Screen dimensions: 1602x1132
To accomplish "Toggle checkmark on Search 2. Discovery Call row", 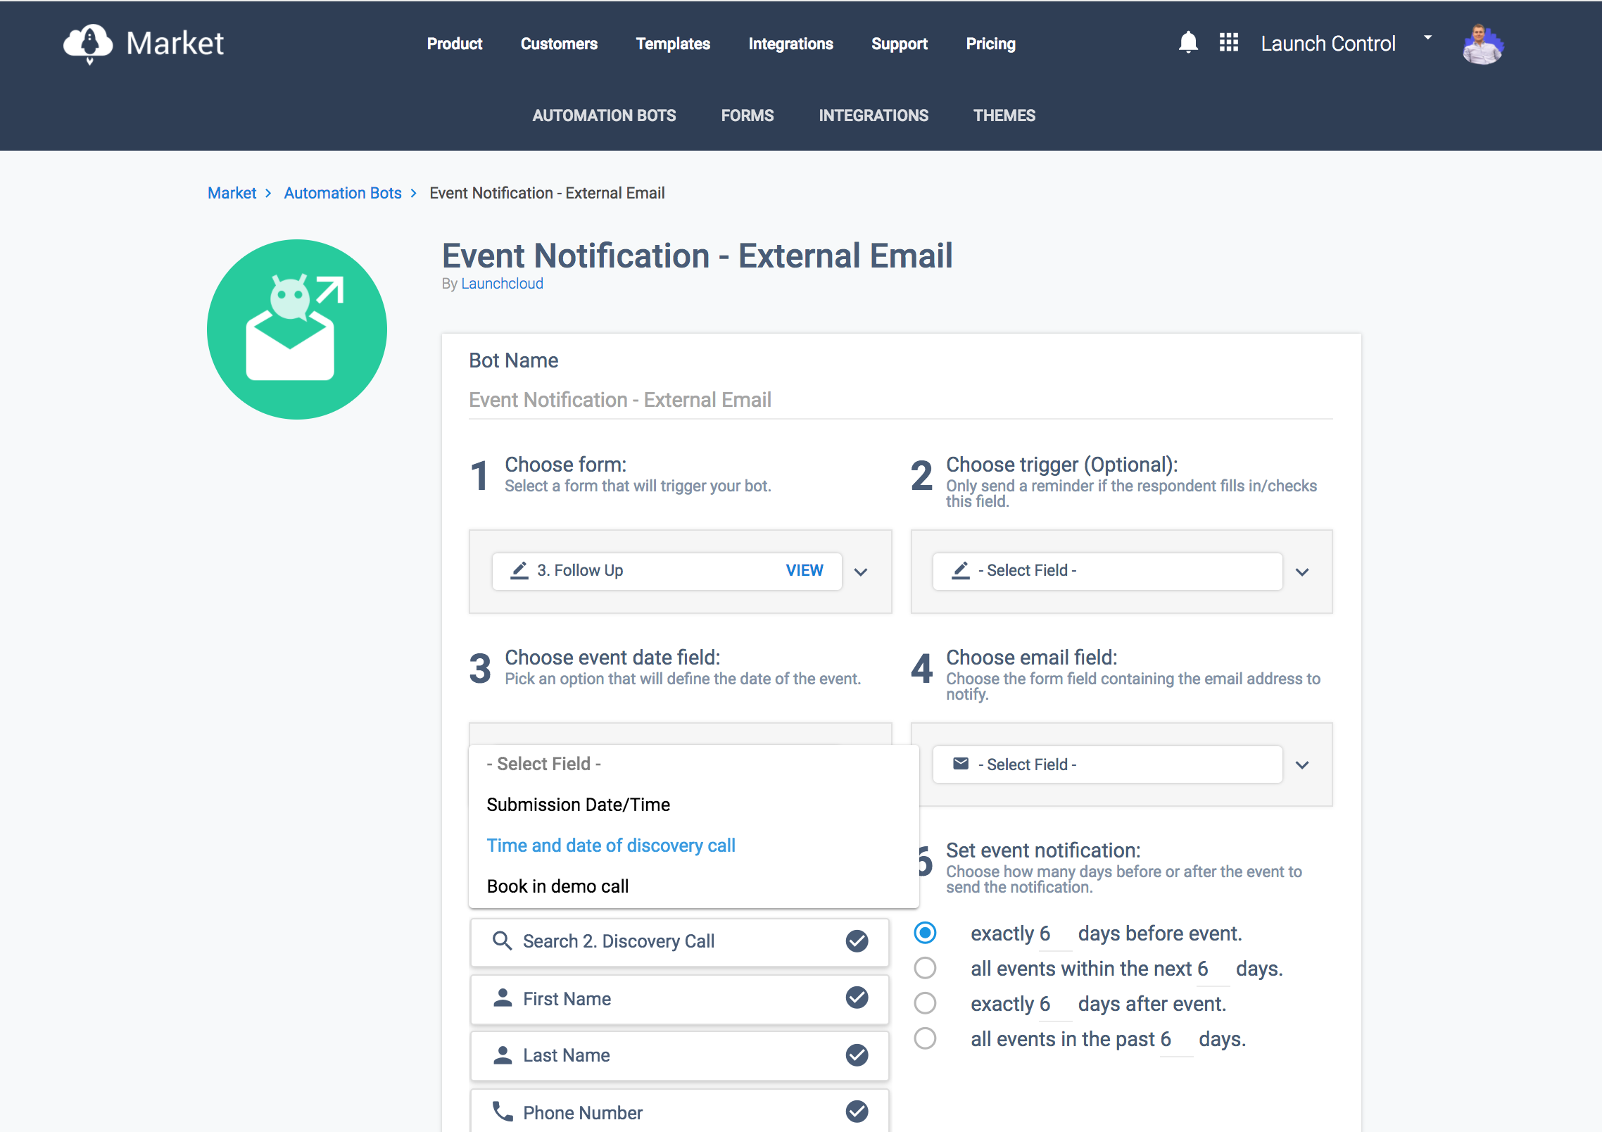I will click(857, 941).
